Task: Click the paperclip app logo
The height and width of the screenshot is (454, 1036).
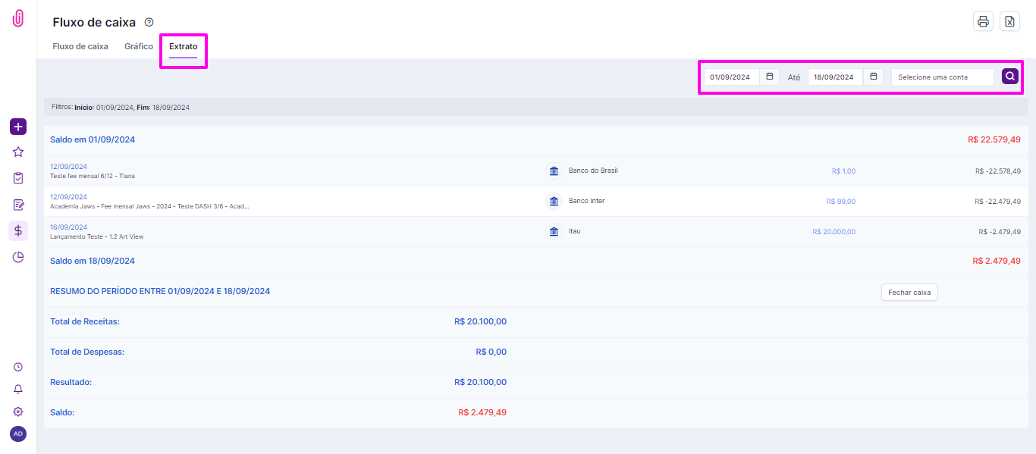Action: click(18, 19)
